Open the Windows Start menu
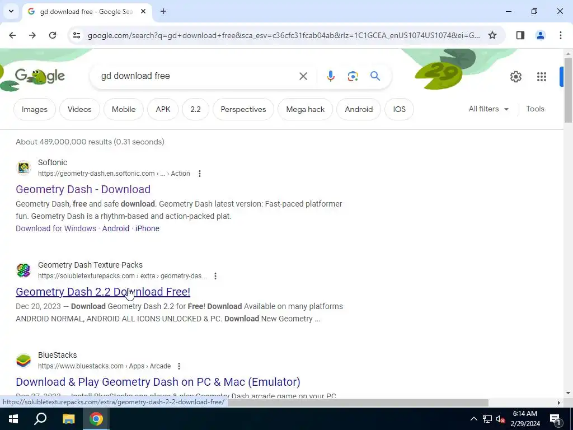 (13, 419)
